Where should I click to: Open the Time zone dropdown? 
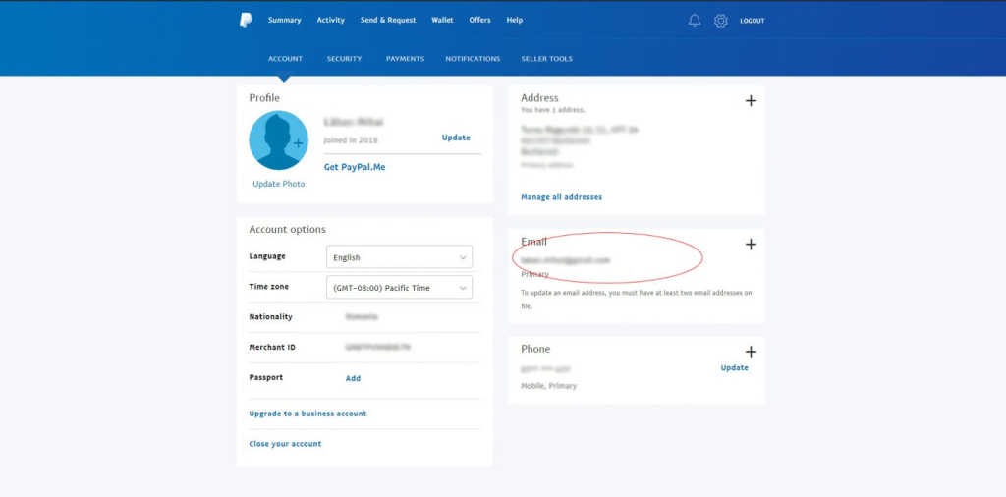[x=399, y=288]
